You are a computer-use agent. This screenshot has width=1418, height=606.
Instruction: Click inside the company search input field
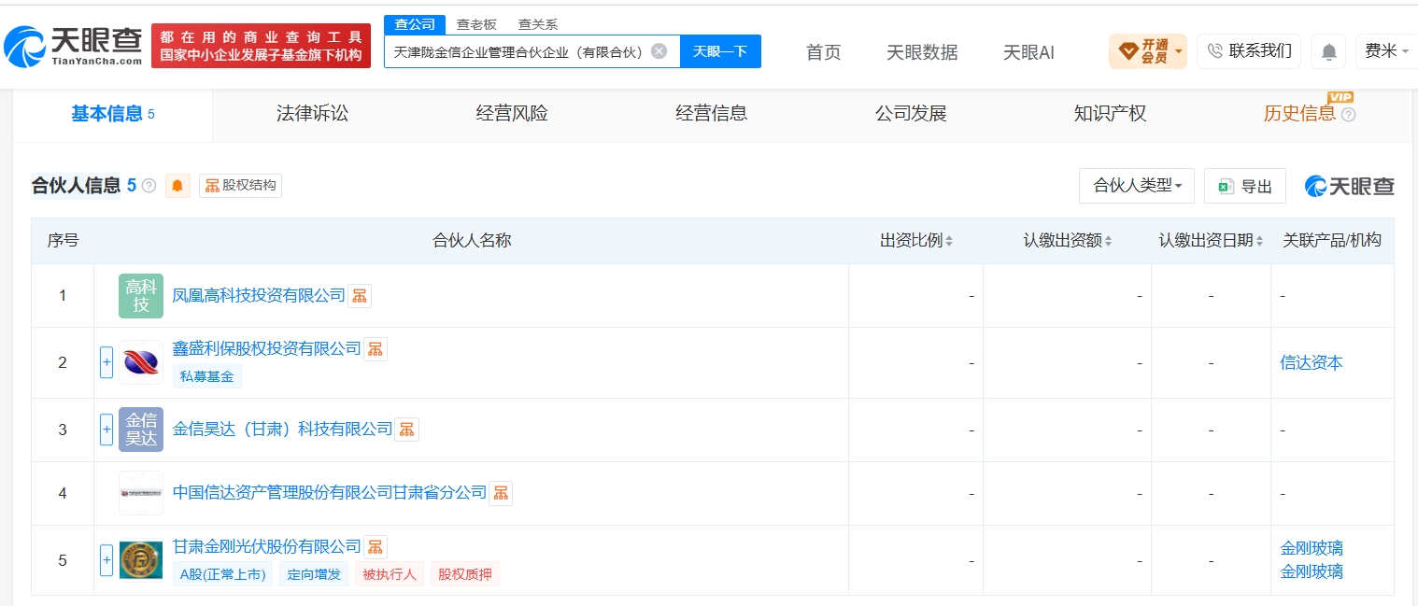[518, 51]
